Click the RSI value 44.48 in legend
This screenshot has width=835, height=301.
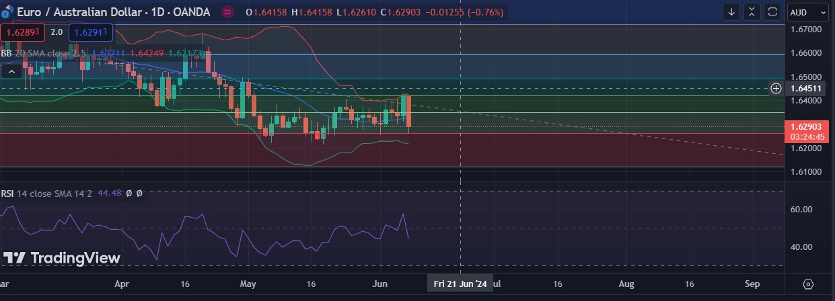point(110,193)
